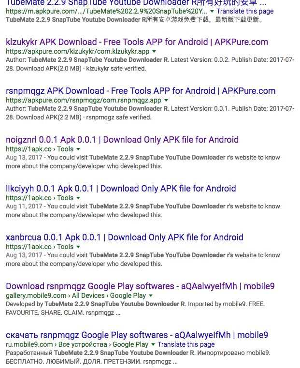This screenshot has width=300, height=368.
Task: Open cached options arrow under llkciyyh result
Action: [78, 198]
